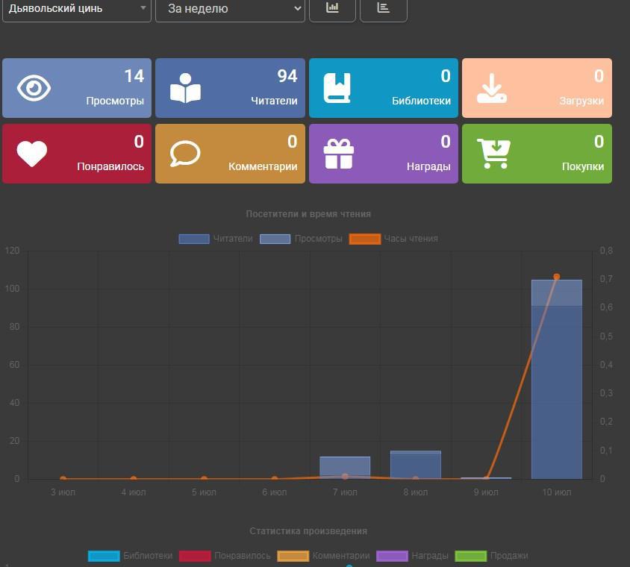Viewport: 630px width, 567px height.
Task: Click the vertical bar chart icon button
Action: point(332,8)
